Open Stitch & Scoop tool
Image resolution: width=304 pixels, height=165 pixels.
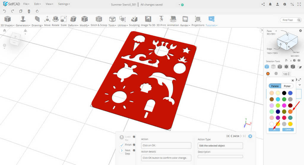(99, 21)
